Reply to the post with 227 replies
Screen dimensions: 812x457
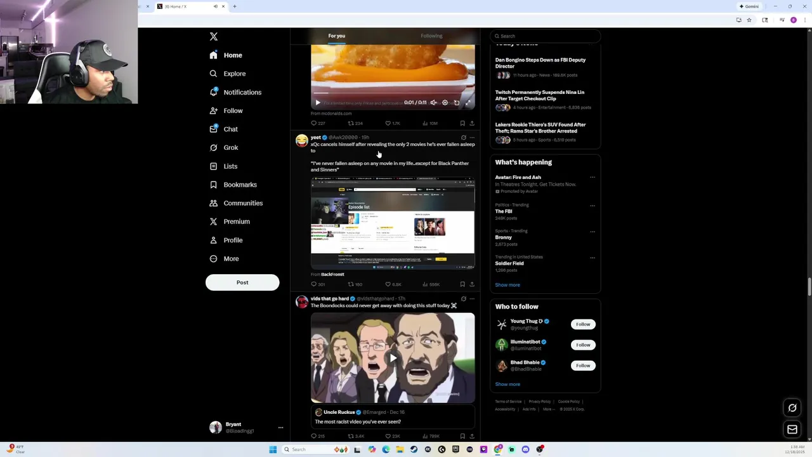(x=318, y=123)
